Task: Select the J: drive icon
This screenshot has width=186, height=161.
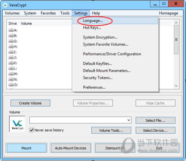Action: pos(11,57)
